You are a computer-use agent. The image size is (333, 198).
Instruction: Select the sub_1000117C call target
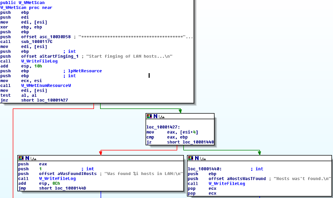(x=37, y=41)
